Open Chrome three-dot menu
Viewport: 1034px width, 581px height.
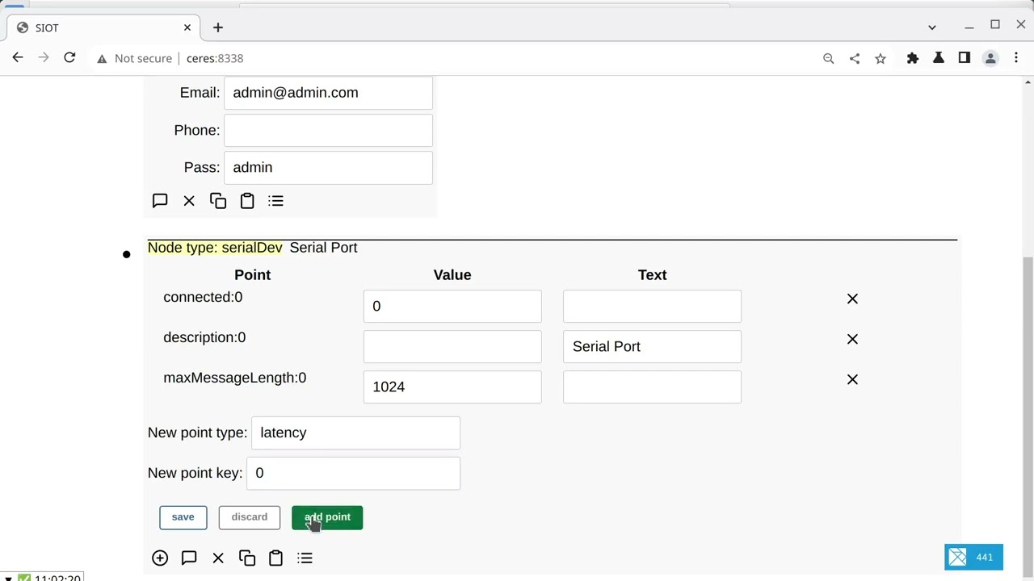[1016, 58]
